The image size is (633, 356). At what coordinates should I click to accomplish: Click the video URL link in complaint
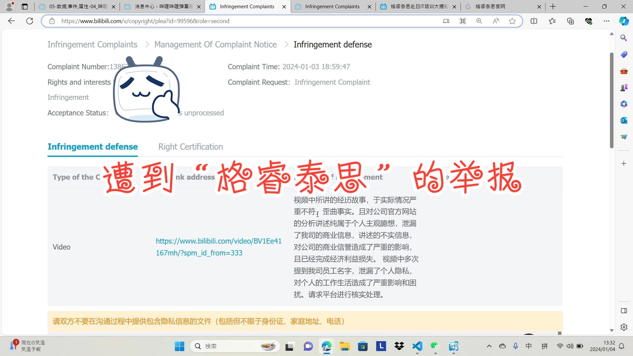click(218, 247)
